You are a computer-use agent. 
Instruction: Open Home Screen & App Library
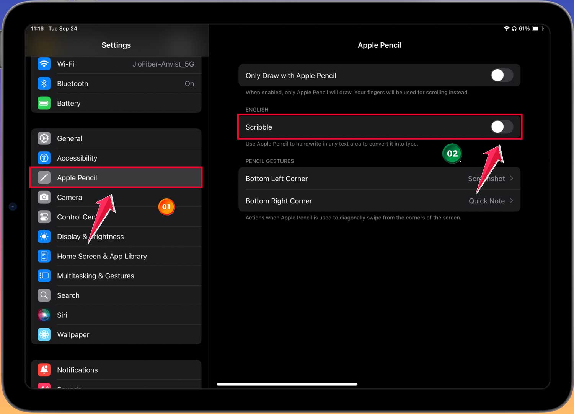102,256
